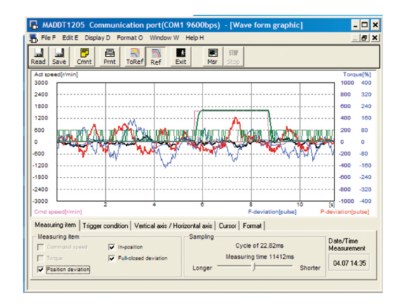This screenshot has width=408, height=306.
Task: Open the Display menu
Action: [97, 38]
